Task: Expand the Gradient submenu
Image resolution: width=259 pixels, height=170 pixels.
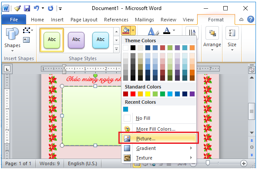Action: click(x=159, y=148)
